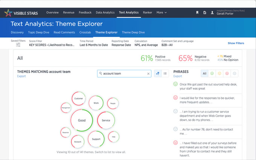Select the All phrases filter
This screenshot has width=256, height=160.
[x=204, y=74]
